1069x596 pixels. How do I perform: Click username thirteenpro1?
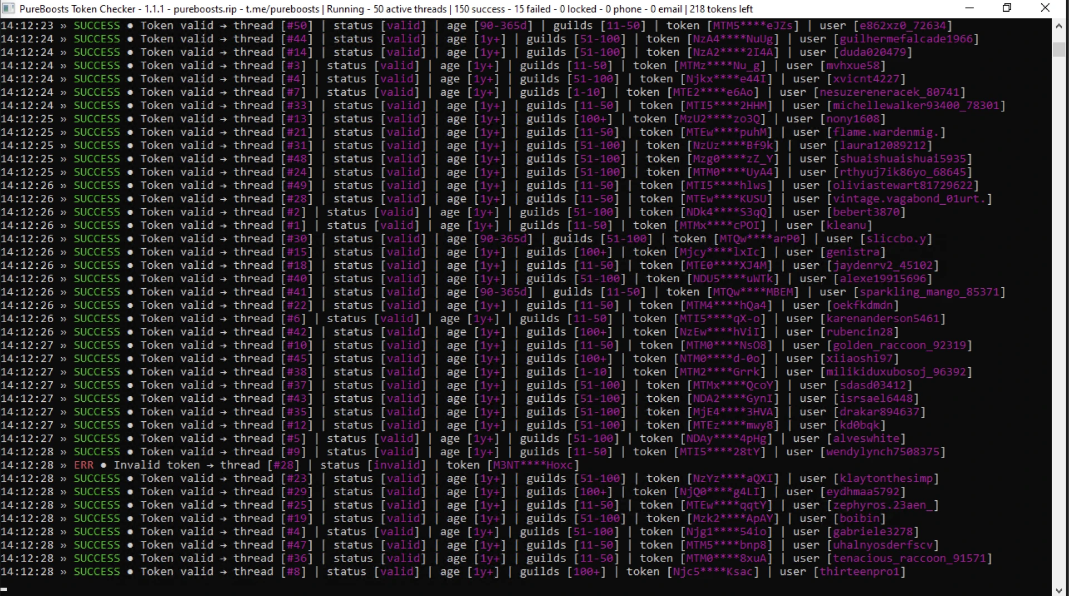[860, 572]
